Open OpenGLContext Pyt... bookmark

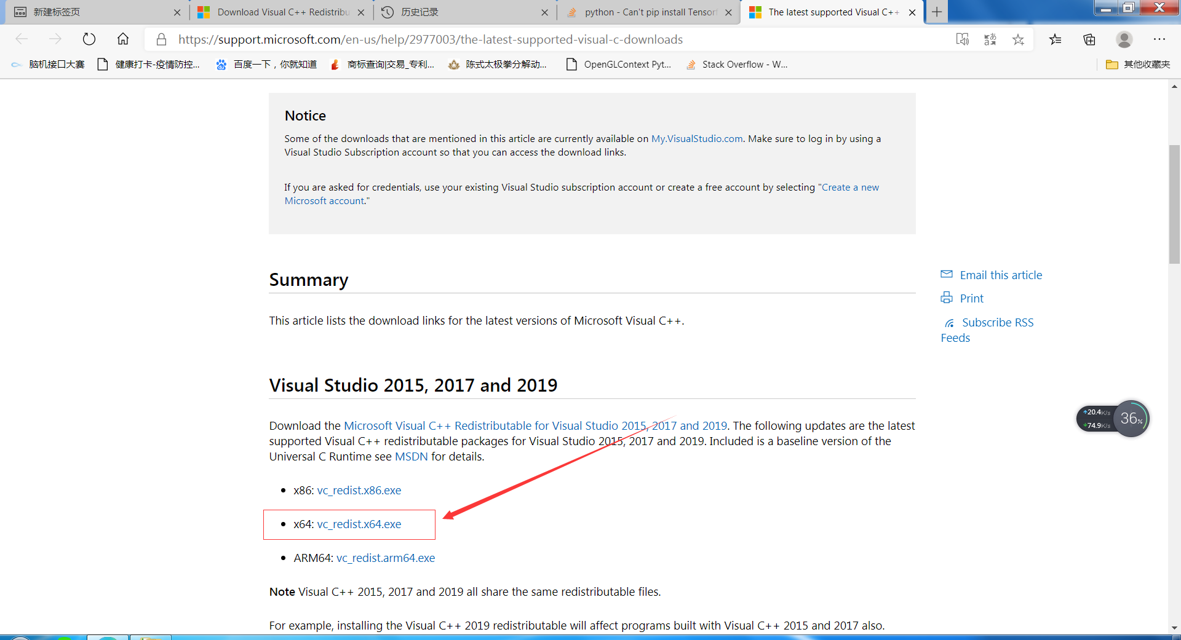point(618,65)
